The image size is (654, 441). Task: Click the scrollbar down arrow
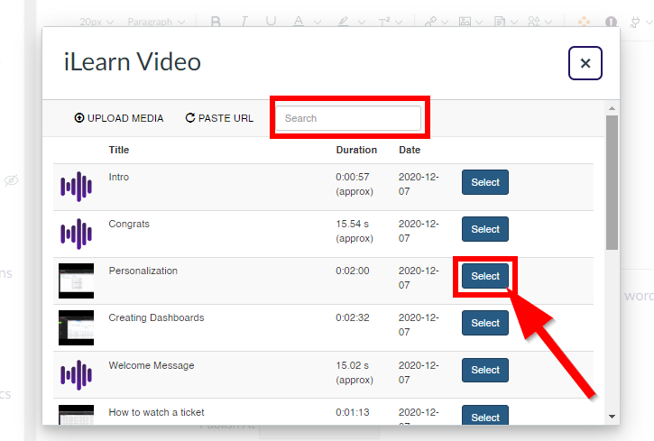click(612, 417)
